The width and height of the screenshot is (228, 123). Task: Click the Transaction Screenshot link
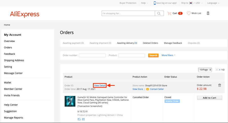pyautogui.click(x=90, y=106)
